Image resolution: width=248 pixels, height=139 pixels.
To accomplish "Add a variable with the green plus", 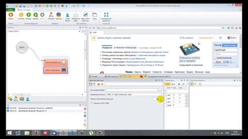I will pos(179,84).
